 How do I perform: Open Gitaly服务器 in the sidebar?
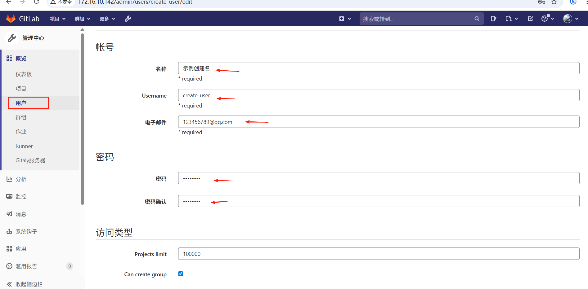(30, 160)
